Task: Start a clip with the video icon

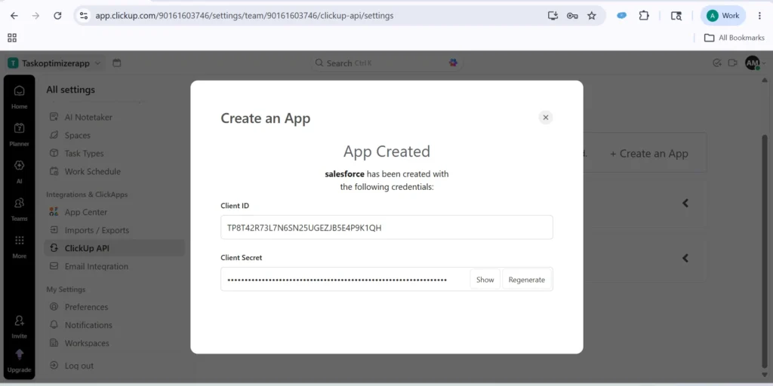Action: coord(732,63)
